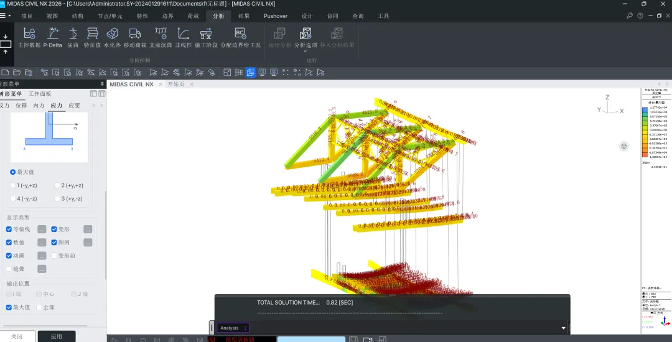
Task: Enable the 变形前 undeformed checkbox
Action: coord(54,256)
